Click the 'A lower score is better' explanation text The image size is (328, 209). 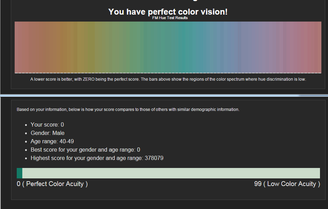click(x=168, y=79)
